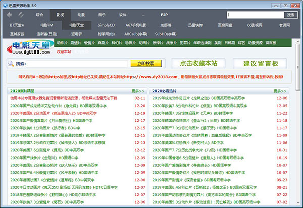The image size is (303, 208).
Task: Choose the SubHD(字幕) source
Action: pos(166,34)
